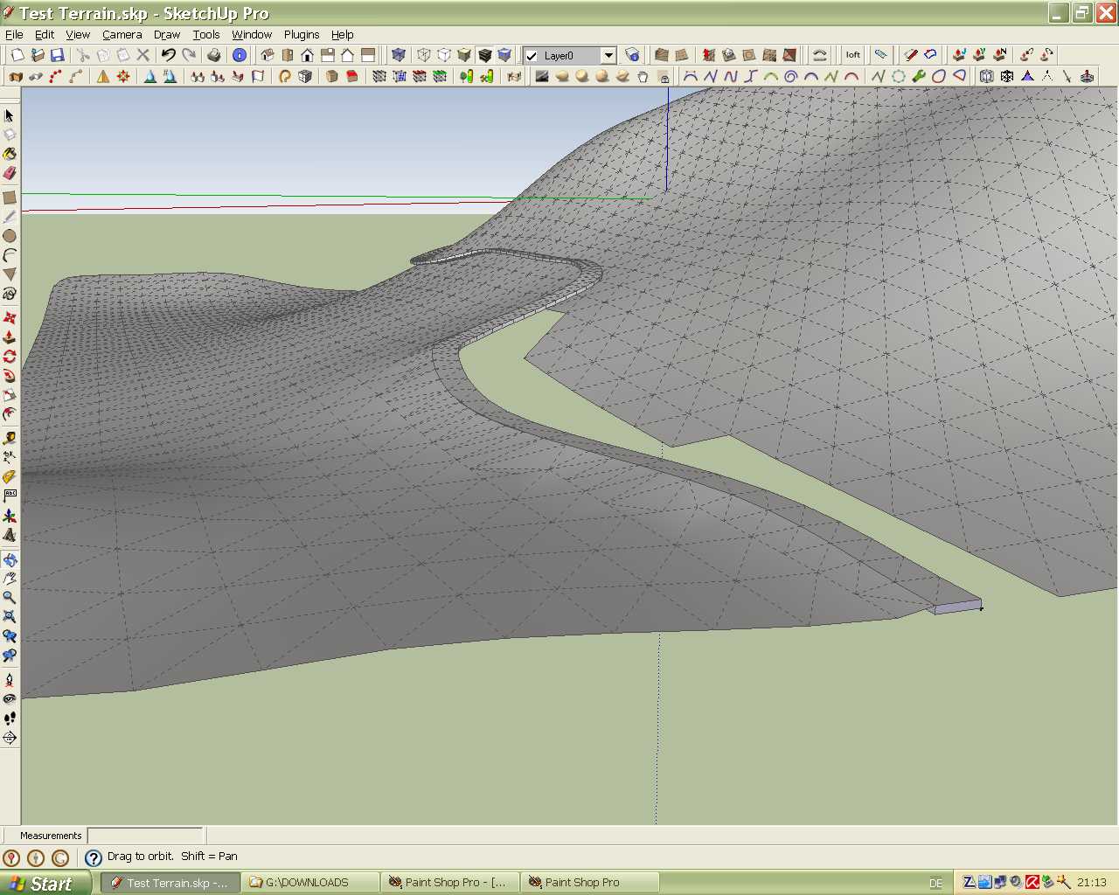Screen dimensions: 1119x895
Task: Click the Windows Start button
Action: pyautogui.click(x=45, y=883)
